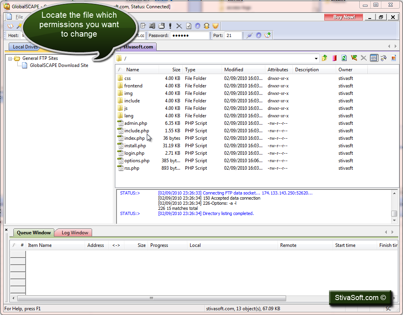The width and height of the screenshot is (403, 315).
Task: Click the rename toolbar icon
Action: [x=152, y=26]
